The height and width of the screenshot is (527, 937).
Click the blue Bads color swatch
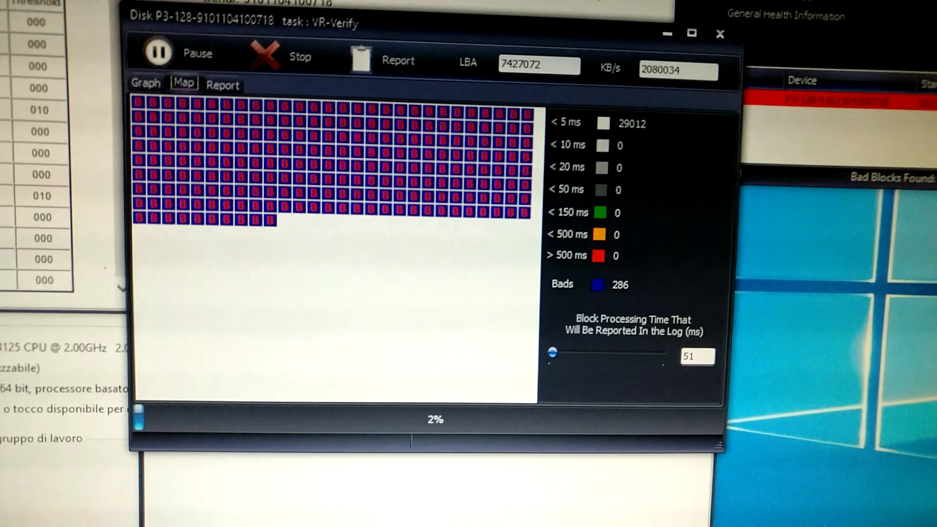click(597, 285)
